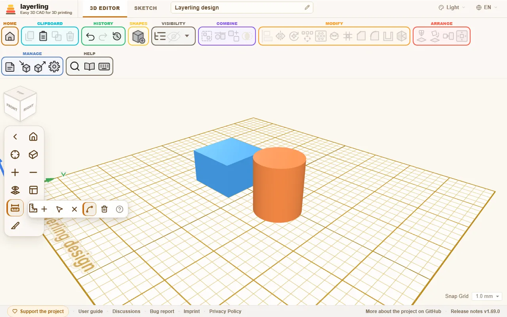Open the Light theme dropdown
Viewport: 507px width, 317px height.
tap(452, 8)
